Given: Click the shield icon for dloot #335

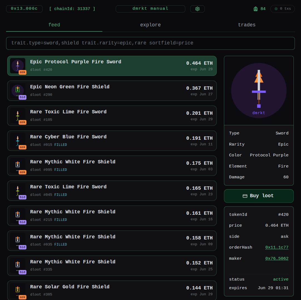Looking at the screenshot, I should click(x=18, y=266).
